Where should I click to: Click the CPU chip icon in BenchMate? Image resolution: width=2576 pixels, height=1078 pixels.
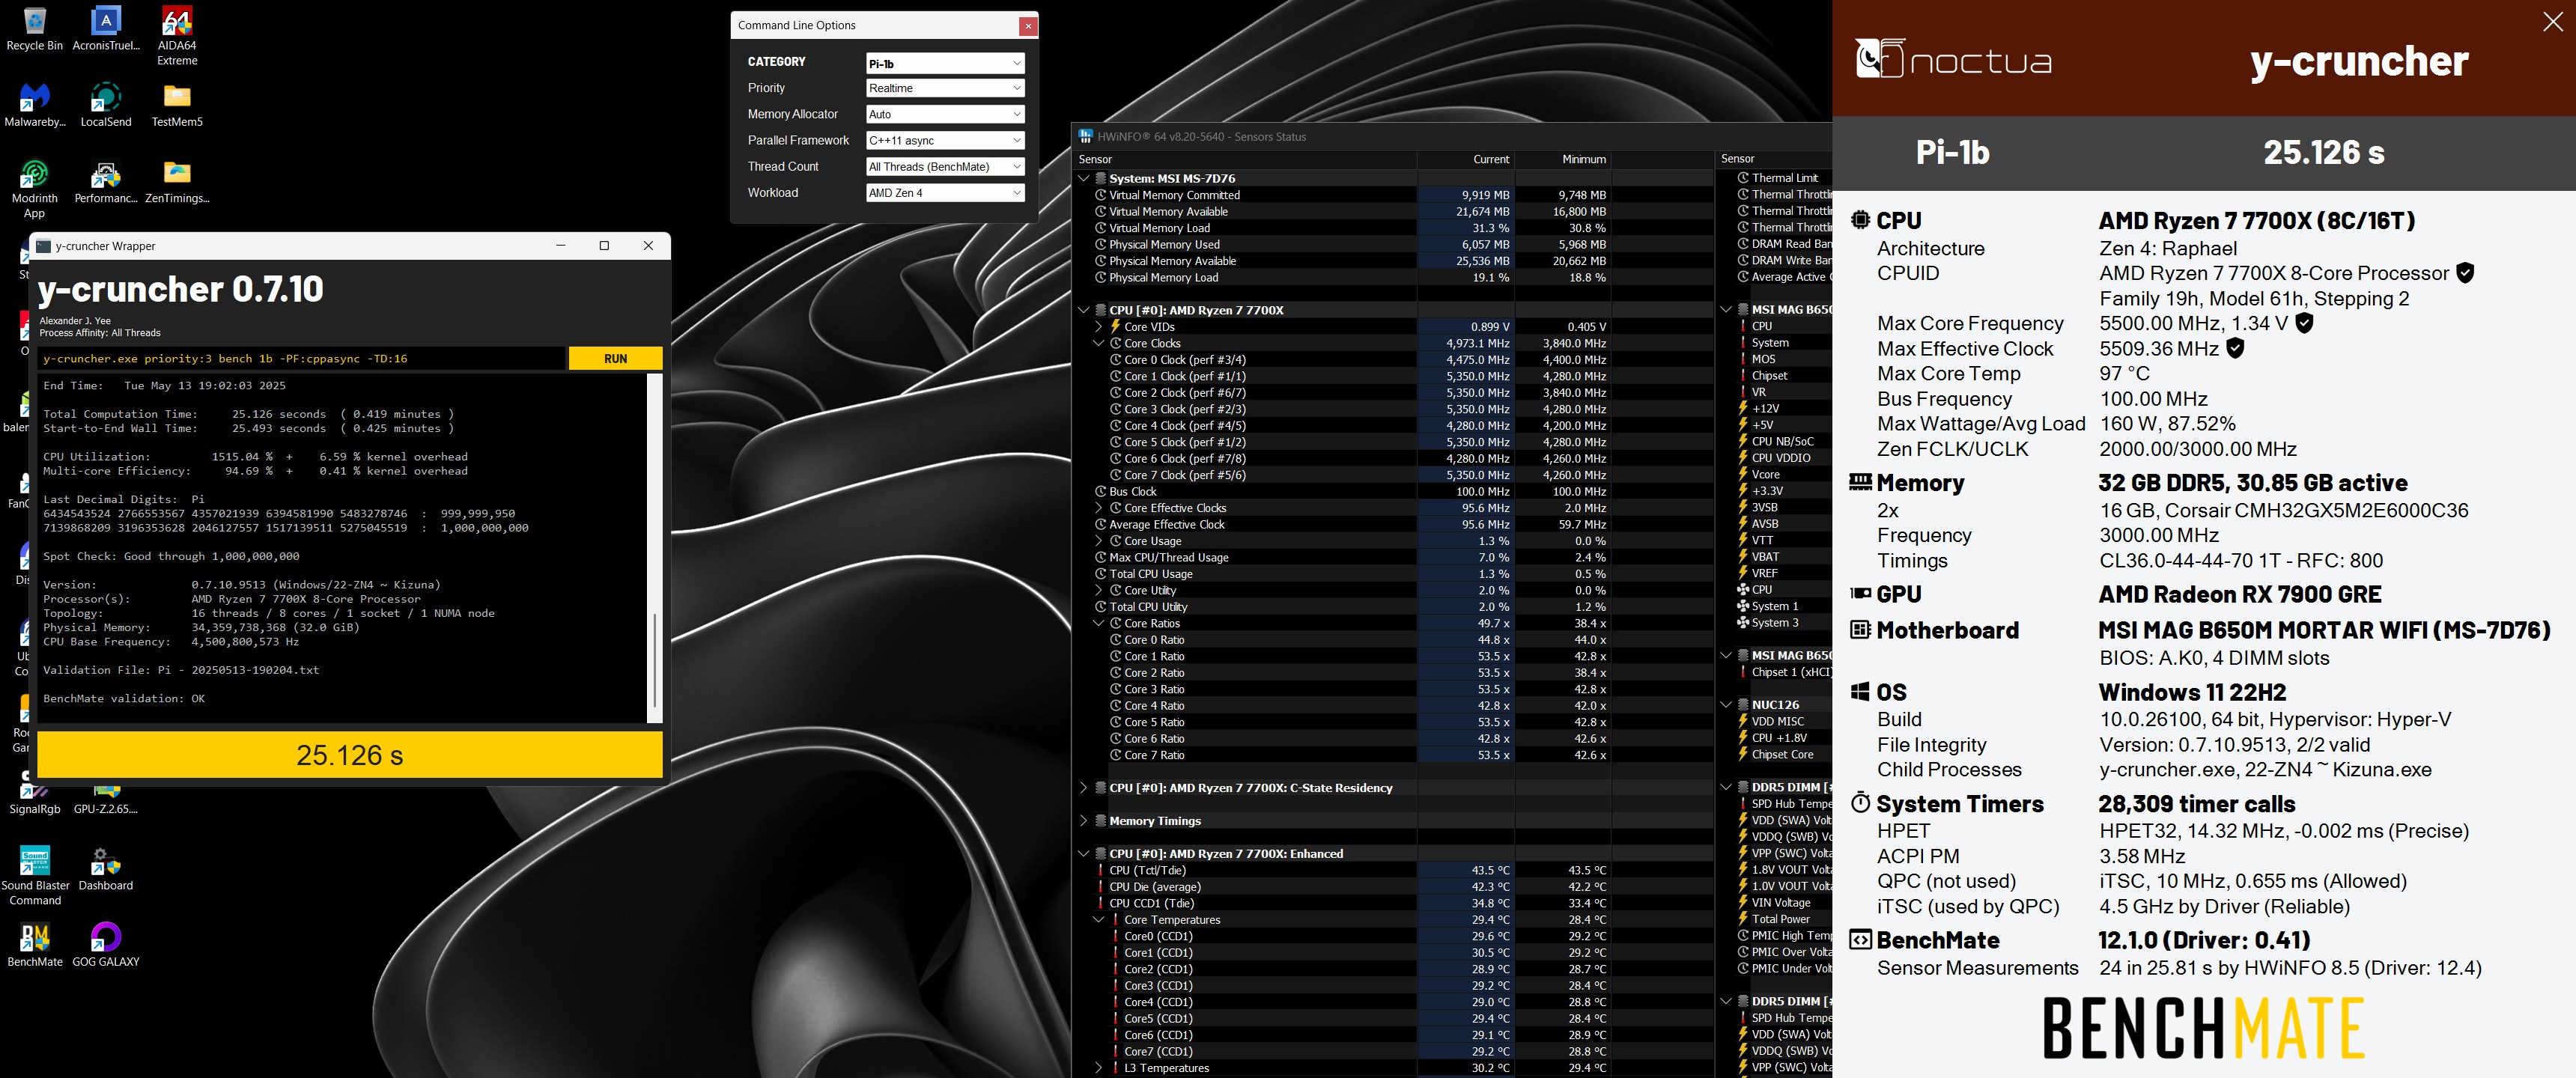coord(1860,220)
